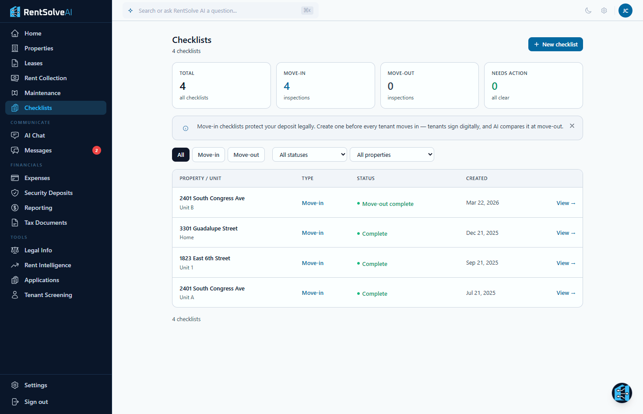Select the Move-out filter pill

(246, 155)
